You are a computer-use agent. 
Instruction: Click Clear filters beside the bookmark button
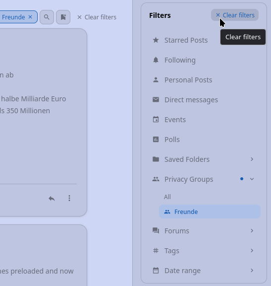click(97, 17)
